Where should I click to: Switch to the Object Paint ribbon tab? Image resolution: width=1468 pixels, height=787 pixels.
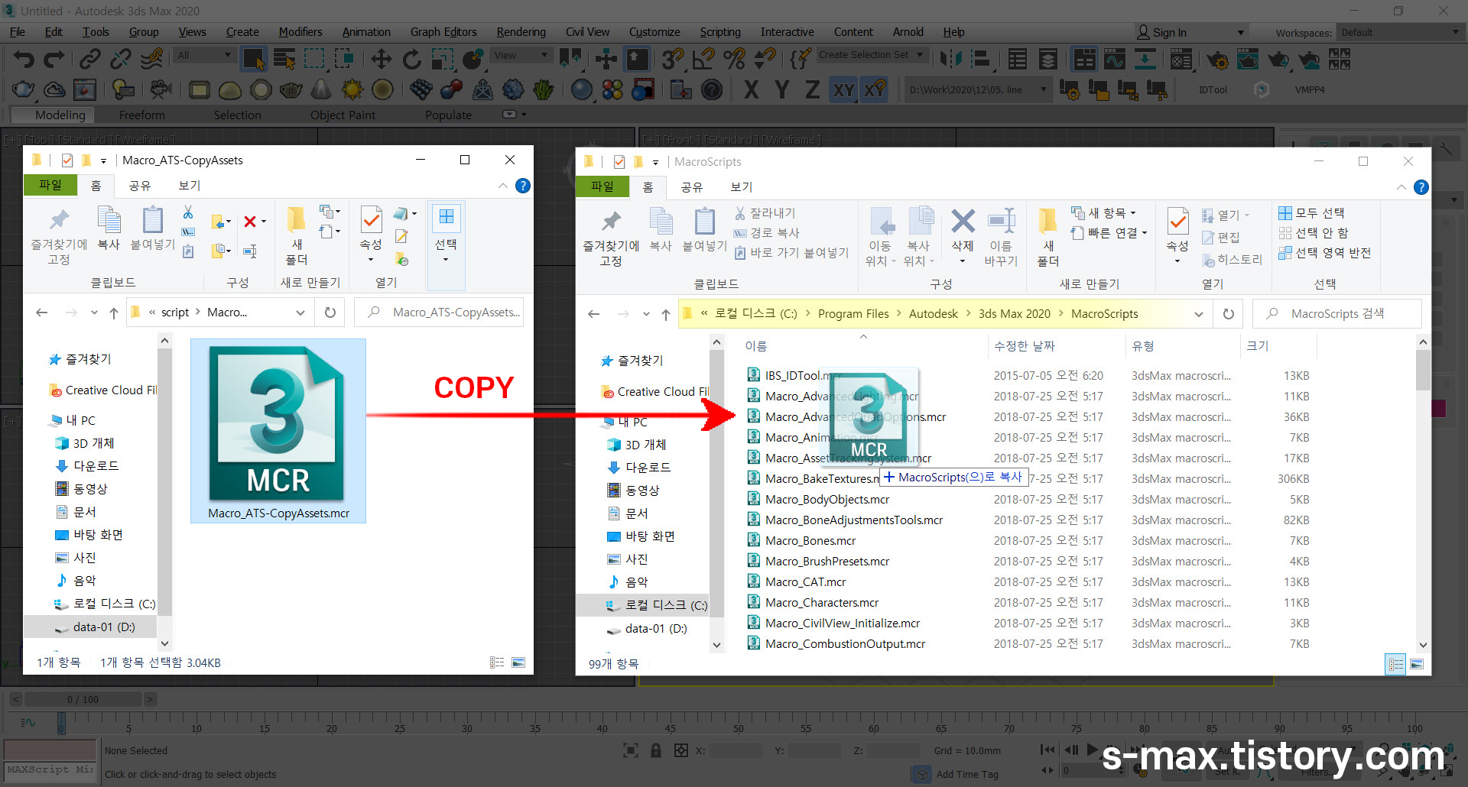point(343,115)
